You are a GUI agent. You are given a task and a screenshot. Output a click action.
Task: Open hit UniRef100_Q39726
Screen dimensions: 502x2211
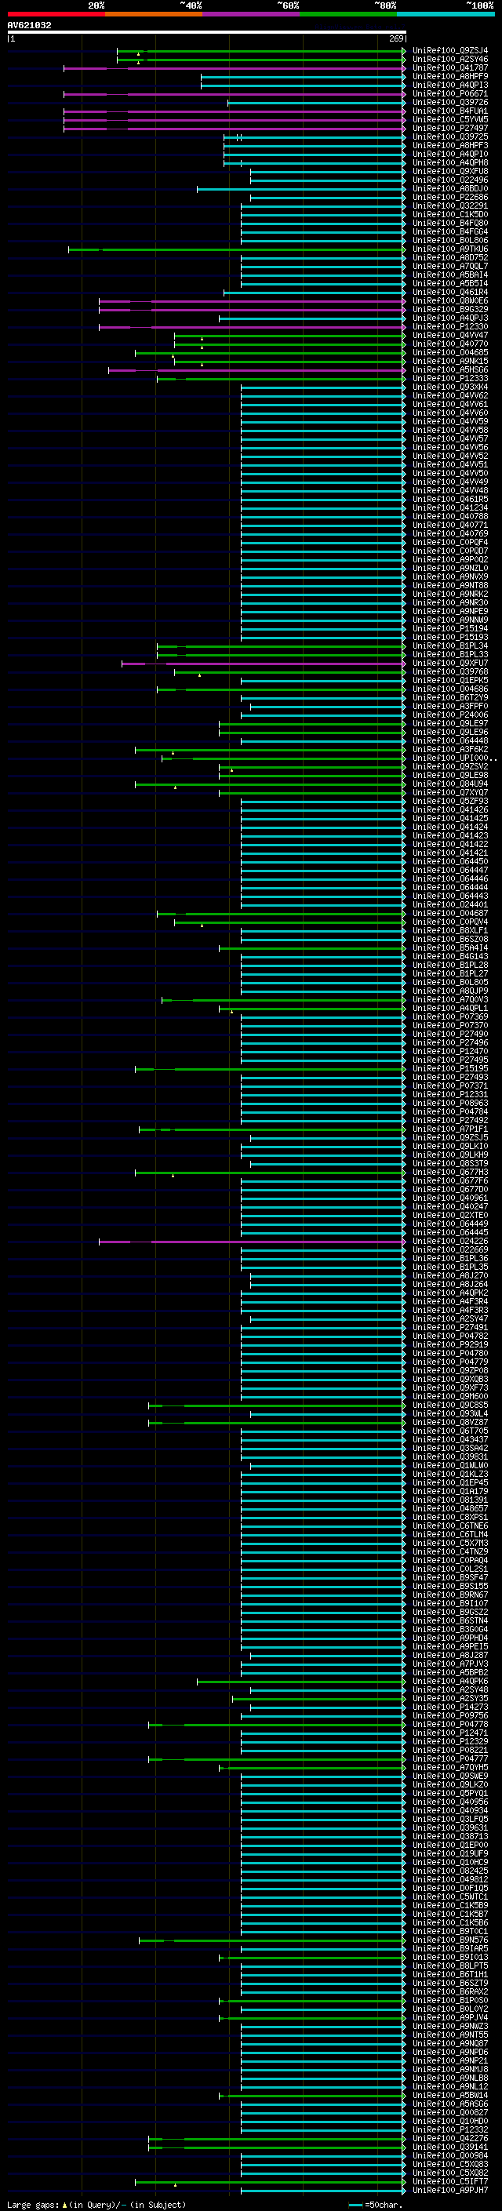coord(449,102)
